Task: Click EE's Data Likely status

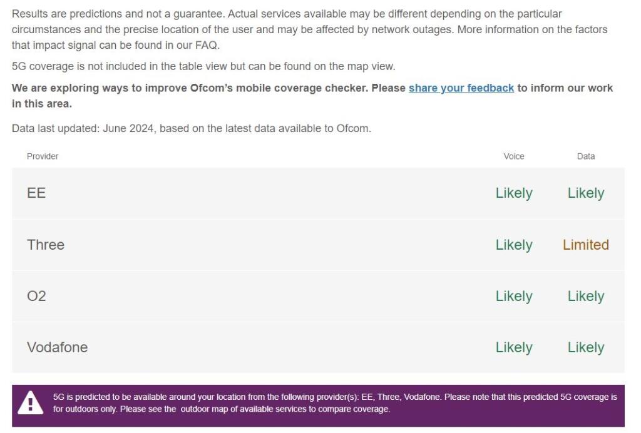Action: click(586, 193)
